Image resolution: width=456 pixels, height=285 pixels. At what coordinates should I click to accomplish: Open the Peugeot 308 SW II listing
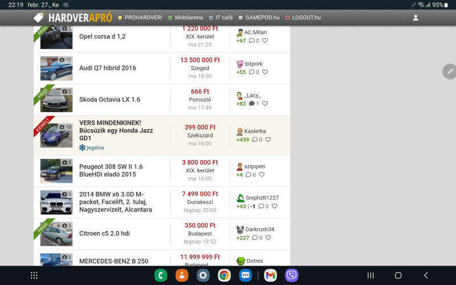tap(111, 170)
